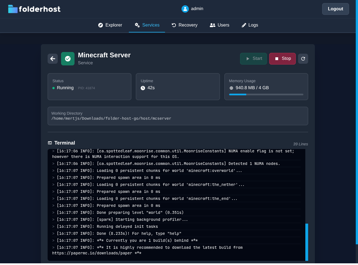358x265 pixels.
Task: Click the admin user avatar icon
Action: pyautogui.click(x=185, y=9)
